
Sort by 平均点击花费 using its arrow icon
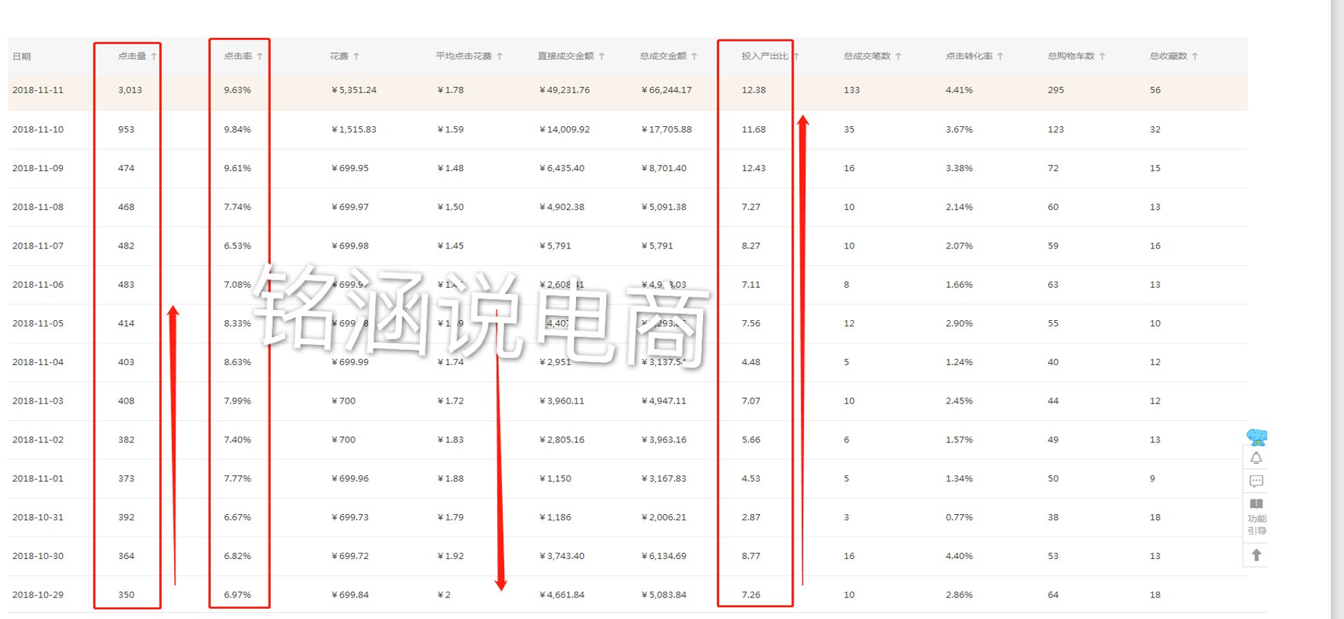(x=499, y=57)
